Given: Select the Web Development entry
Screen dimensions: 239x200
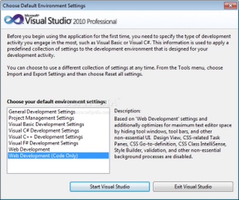Looking at the screenshot, I should pos(29,150).
